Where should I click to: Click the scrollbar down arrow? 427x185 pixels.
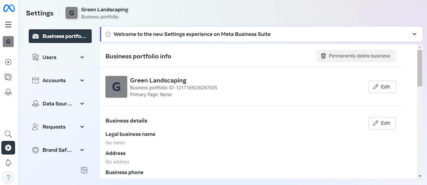click(420, 176)
